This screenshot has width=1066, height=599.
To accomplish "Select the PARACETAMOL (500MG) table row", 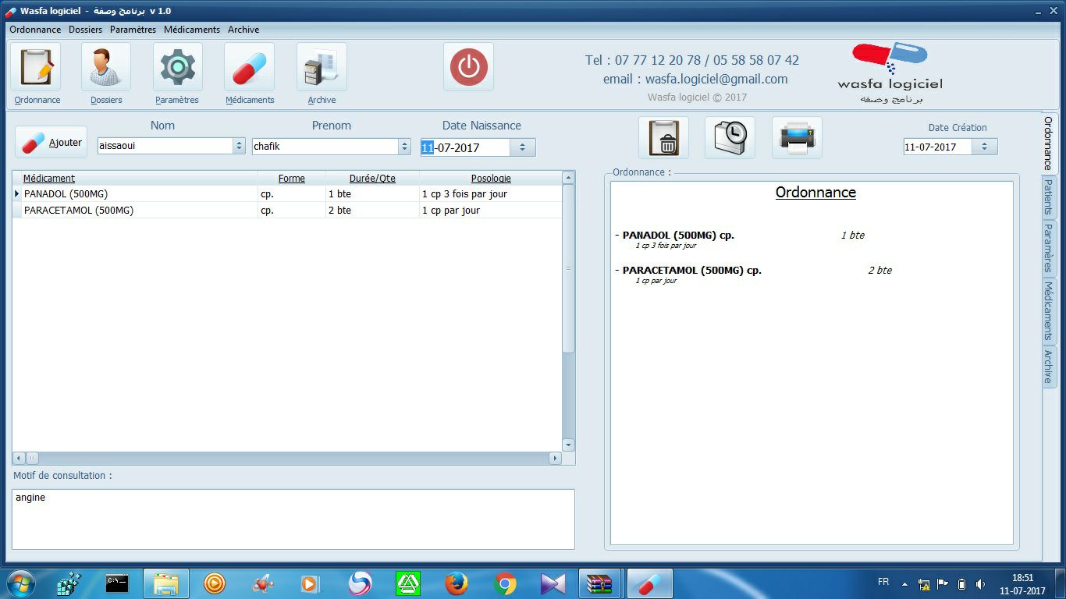I will (x=287, y=210).
